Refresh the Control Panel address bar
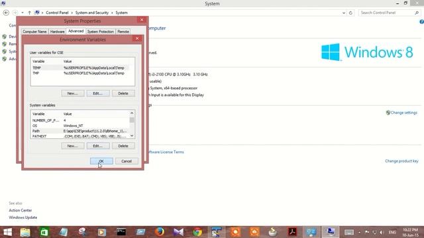The image size is (424, 238). pyautogui.click(x=350, y=13)
